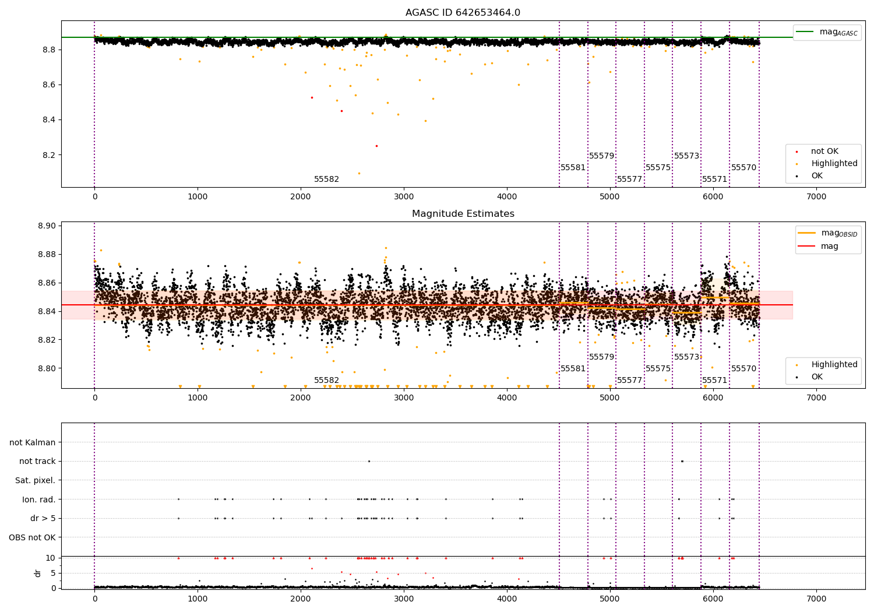Select the 8.84 y-axis tick label
The image size is (874, 612).
tap(47, 312)
